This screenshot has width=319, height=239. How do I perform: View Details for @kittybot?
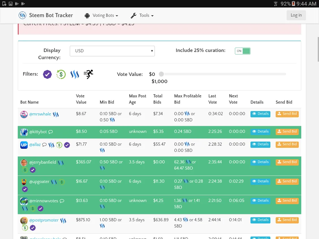(x=260, y=132)
